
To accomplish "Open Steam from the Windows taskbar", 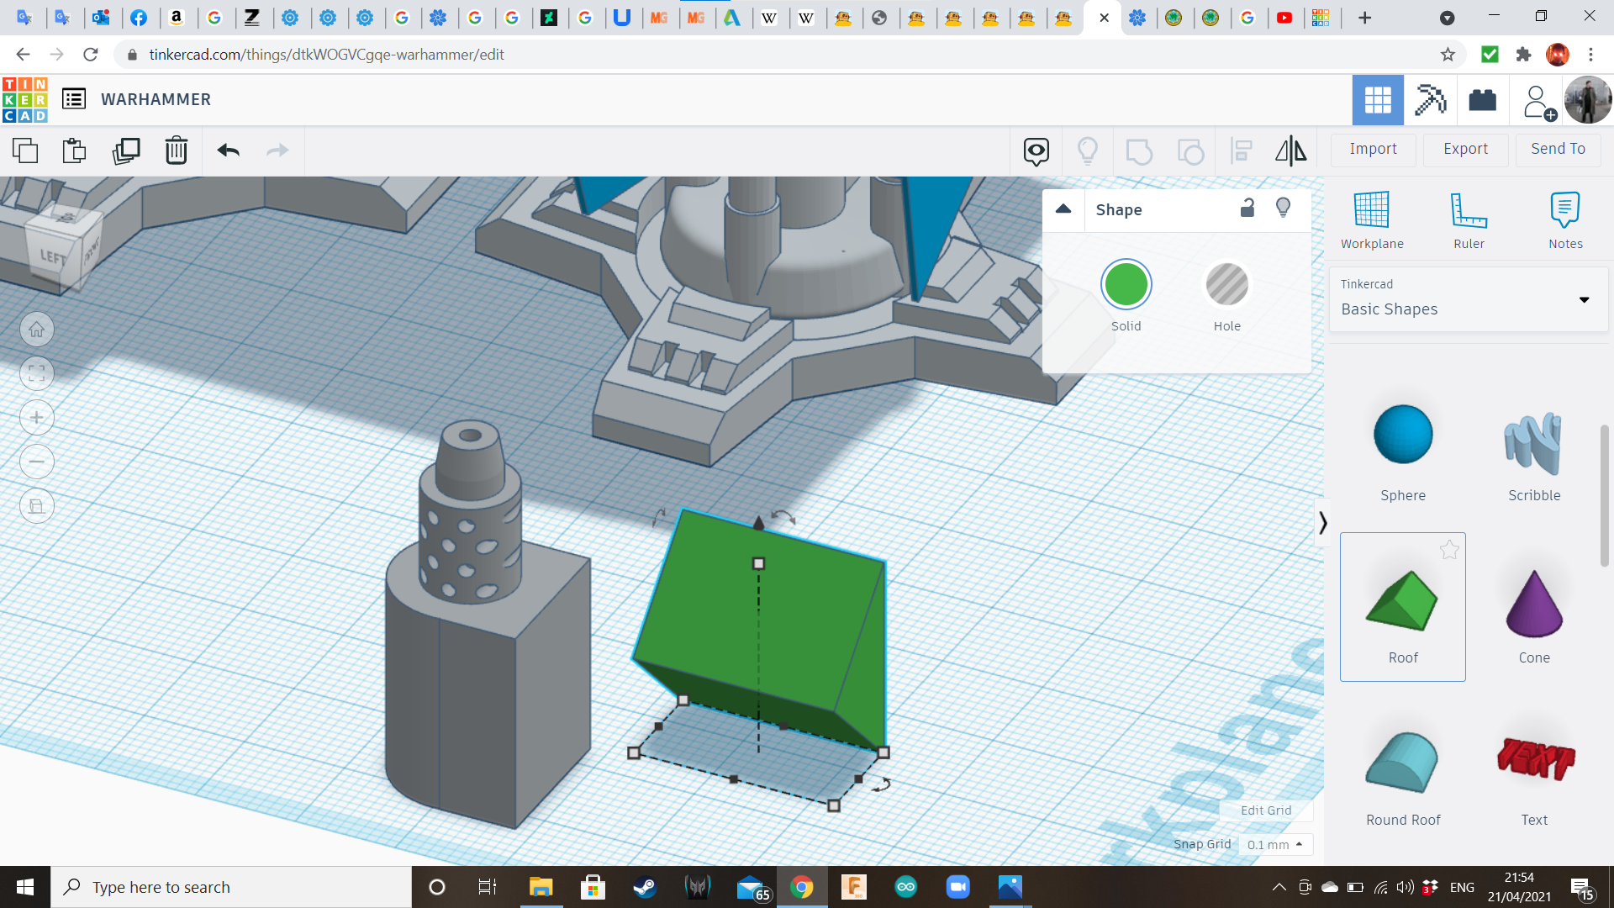I will [x=645, y=887].
